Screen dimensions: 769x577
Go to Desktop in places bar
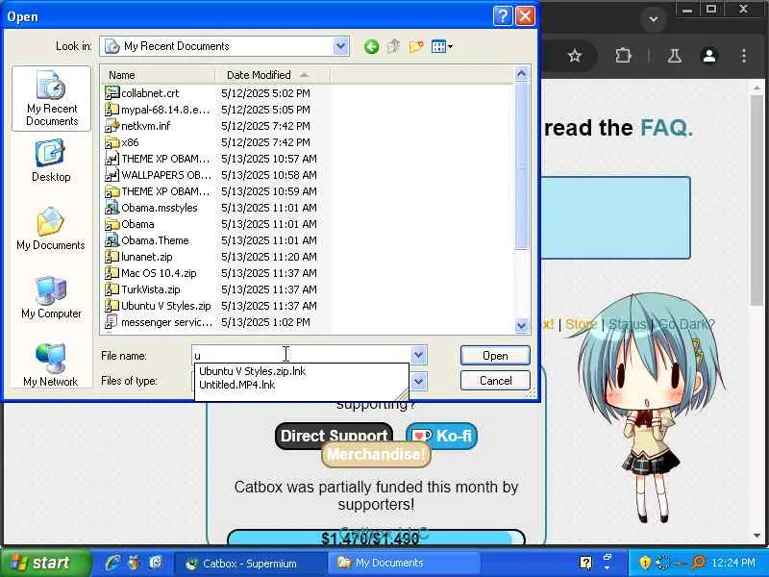click(51, 161)
